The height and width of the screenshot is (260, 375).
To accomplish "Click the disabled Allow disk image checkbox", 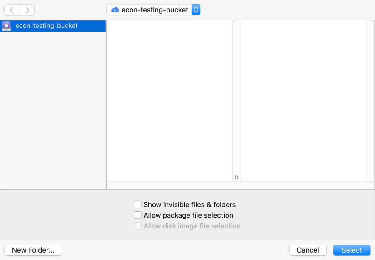I will click(138, 226).
